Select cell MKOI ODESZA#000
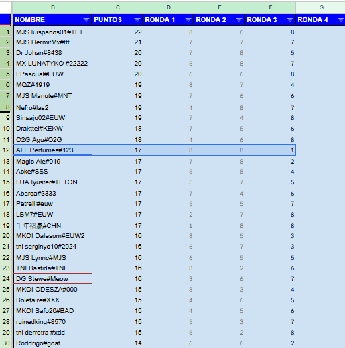Image resolution: width=345 pixels, height=348 pixels. pos(53,290)
